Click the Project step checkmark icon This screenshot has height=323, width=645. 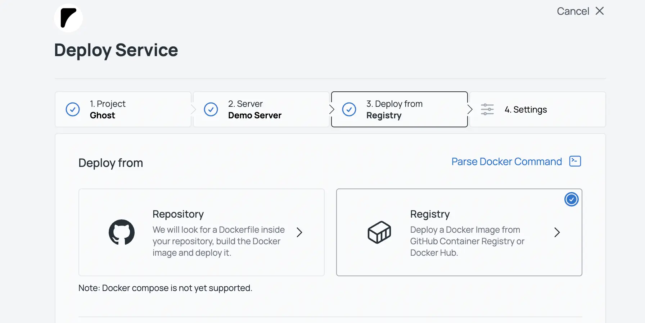click(x=73, y=109)
